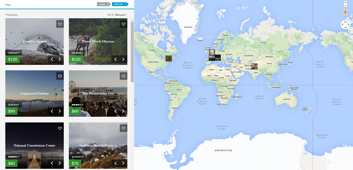Click the When: date field label
The image size is (353, 170).
(8, 5)
